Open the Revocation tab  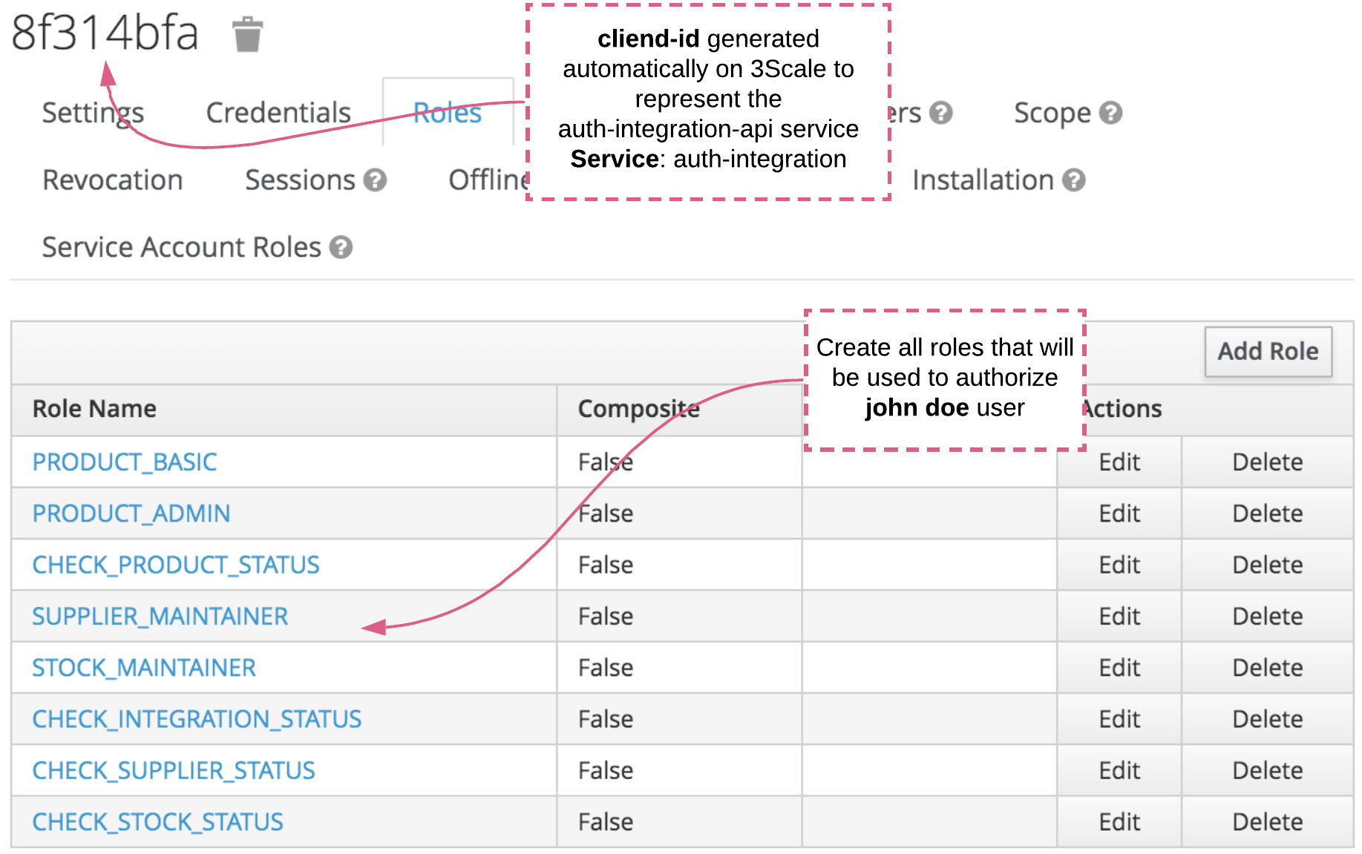[112, 180]
